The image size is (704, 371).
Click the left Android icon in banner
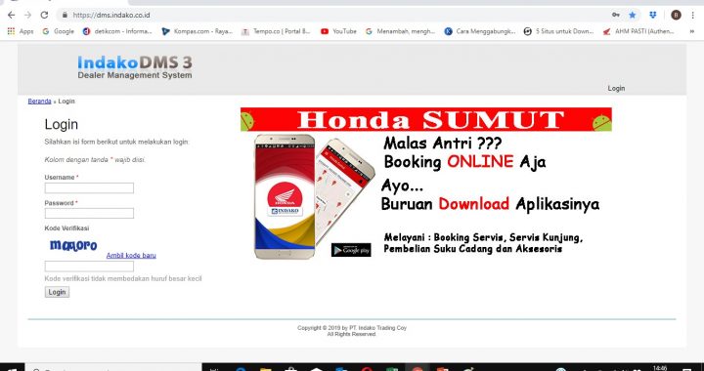click(247, 121)
